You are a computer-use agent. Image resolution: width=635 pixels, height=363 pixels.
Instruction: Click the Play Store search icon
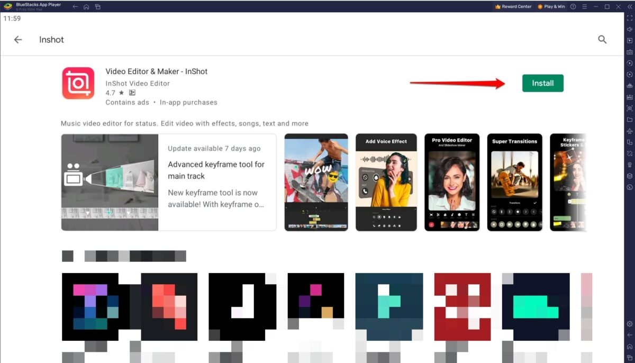coord(602,39)
